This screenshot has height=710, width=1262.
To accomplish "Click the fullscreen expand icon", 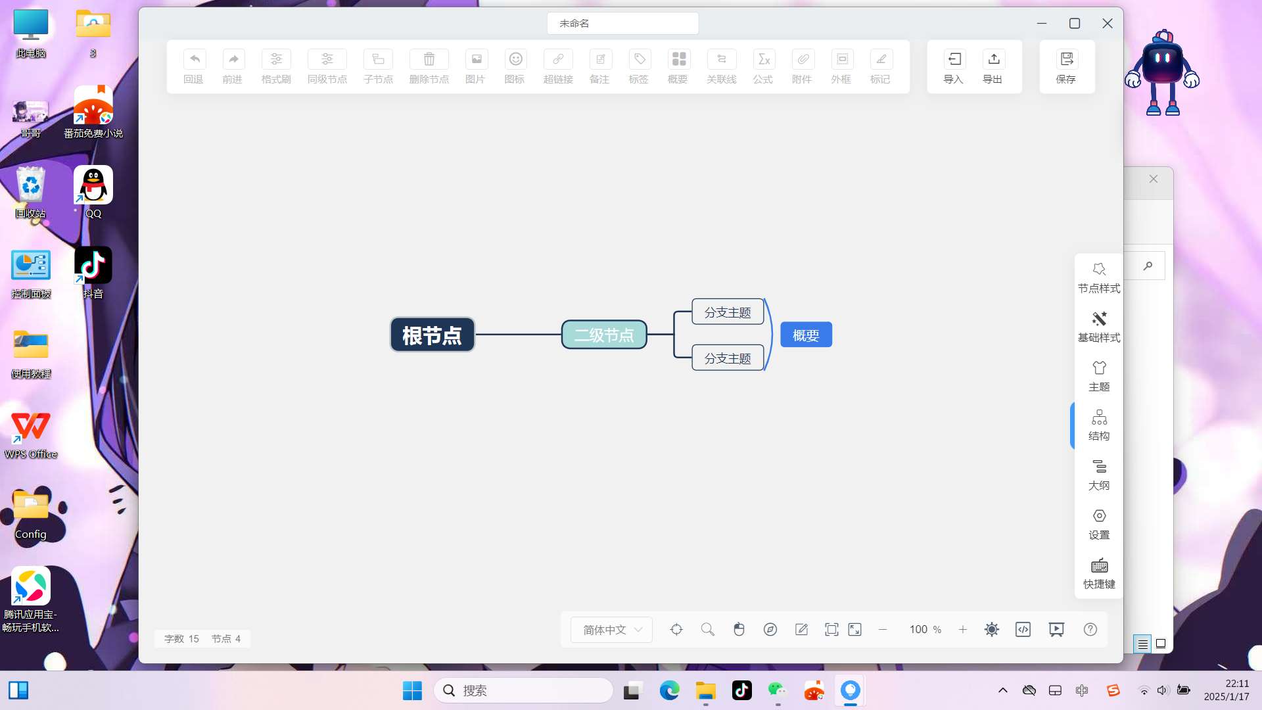I will (x=855, y=630).
